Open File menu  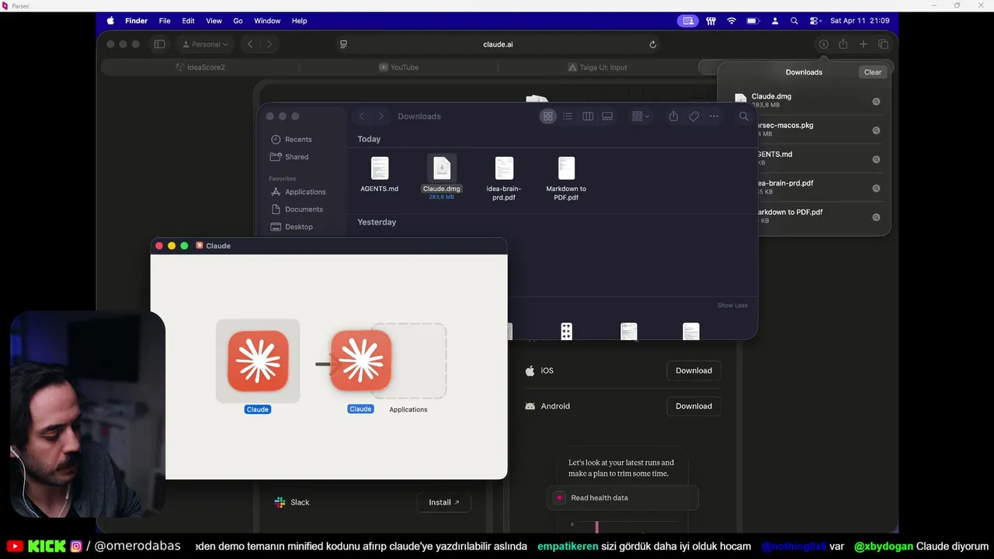[x=165, y=21]
